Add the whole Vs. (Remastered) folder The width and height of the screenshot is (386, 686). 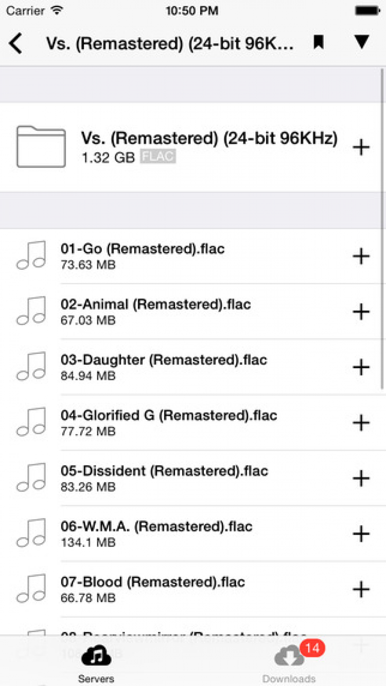(361, 147)
